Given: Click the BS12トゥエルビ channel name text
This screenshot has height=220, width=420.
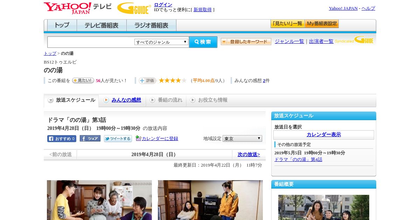Looking at the screenshot, I should point(60,62).
